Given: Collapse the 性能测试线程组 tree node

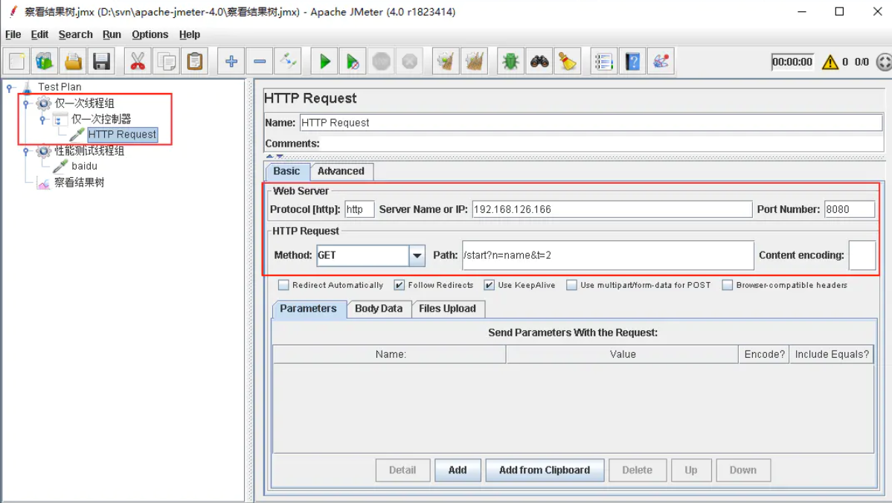Looking at the screenshot, I should click(x=25, y=151).
